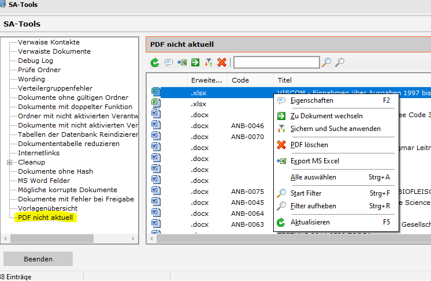Select Dokumente mit Fehler bei Freigabe
This screenshot has height=281, width=431.
[x=76, y=199]
